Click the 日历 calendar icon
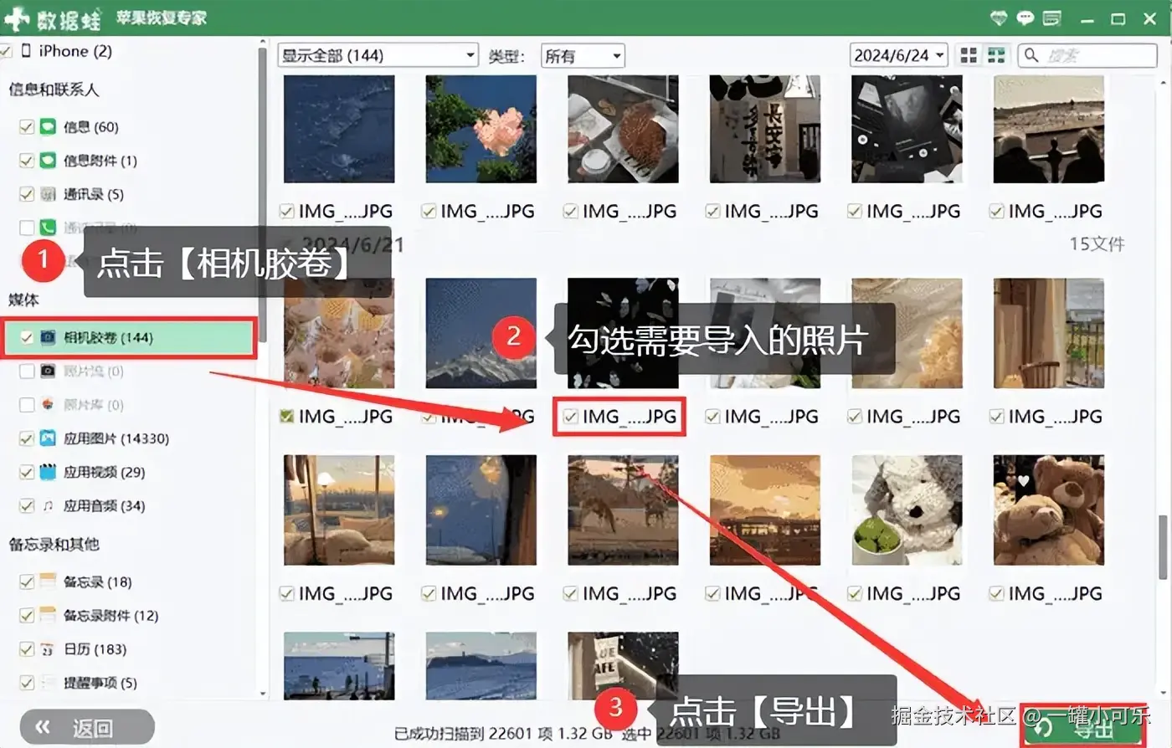Screen dimensions: 1172x748 pyautogui.click(x=49, y=649)
